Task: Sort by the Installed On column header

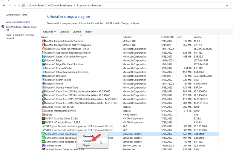Action: point(168,37)
